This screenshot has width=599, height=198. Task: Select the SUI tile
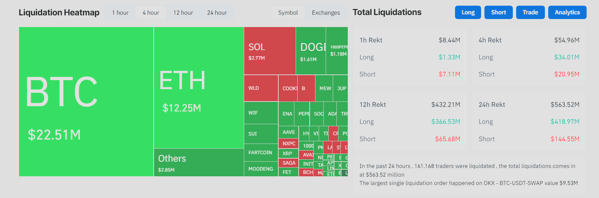click(261, 134)
